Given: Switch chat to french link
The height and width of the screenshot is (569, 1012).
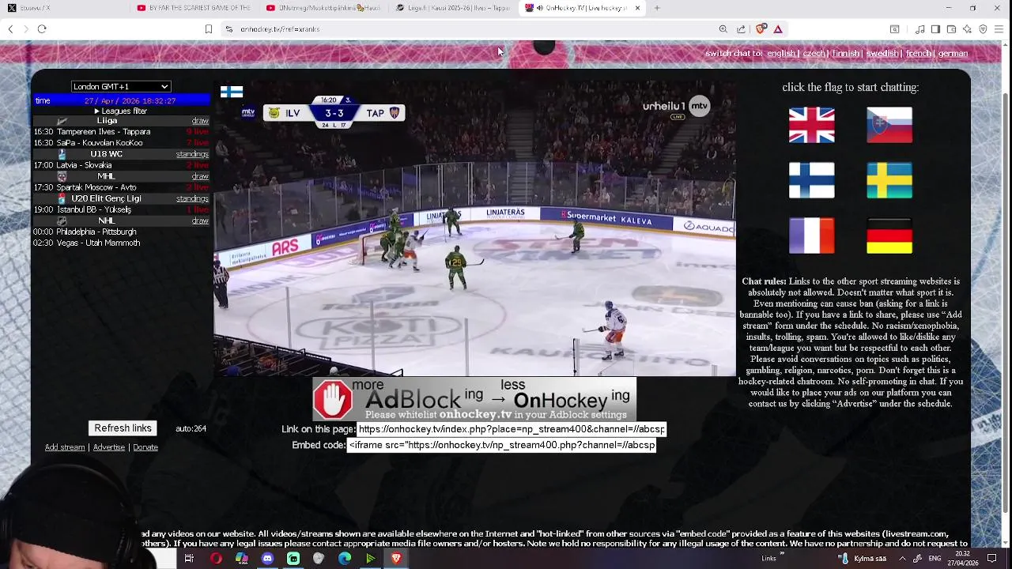Looking at the screenshot, I should (918, 54).
